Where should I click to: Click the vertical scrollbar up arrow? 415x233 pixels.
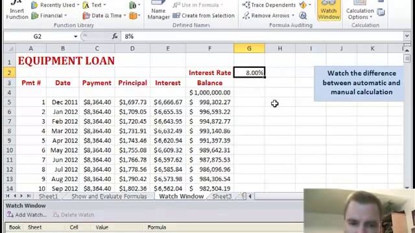[407, 50]
